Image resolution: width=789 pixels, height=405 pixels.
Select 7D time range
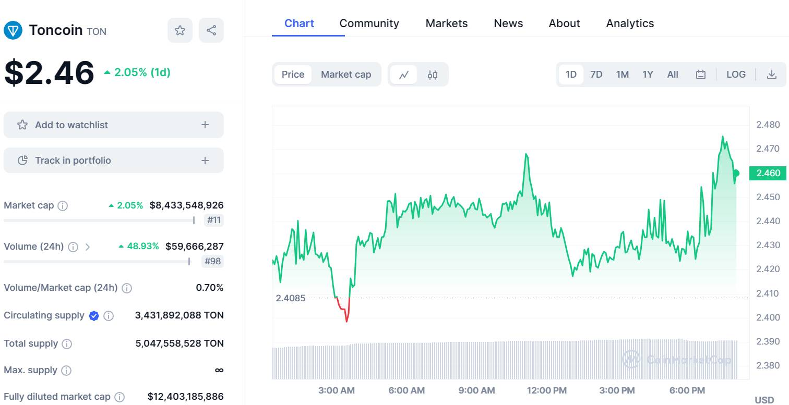pyautogui.click(x=596, y=75)
